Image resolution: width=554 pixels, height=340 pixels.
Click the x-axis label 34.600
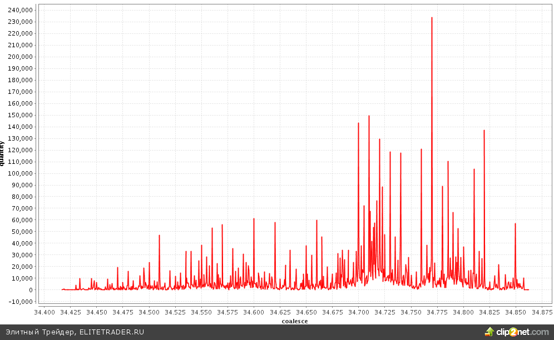254,312
